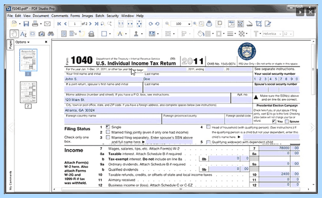
Task: Click the Rotate clockwise icon
Action: point(150,24)
